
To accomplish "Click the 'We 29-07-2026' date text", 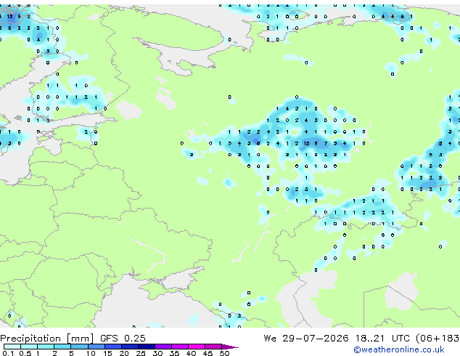I will [306, 339].
